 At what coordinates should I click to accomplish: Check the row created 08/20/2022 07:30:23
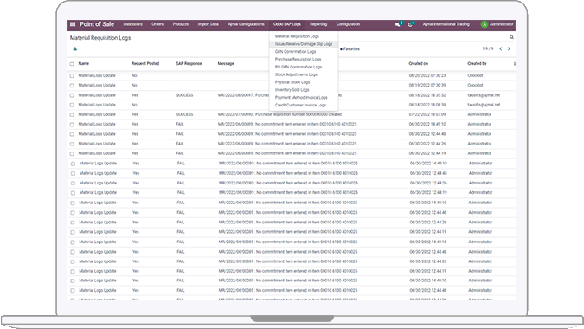pyautogui.click(x=72, y=75)
